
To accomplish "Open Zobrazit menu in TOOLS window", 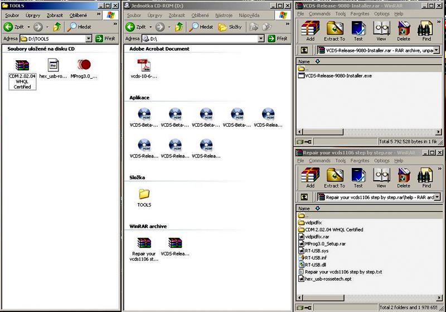I will (x=55, y=16).
